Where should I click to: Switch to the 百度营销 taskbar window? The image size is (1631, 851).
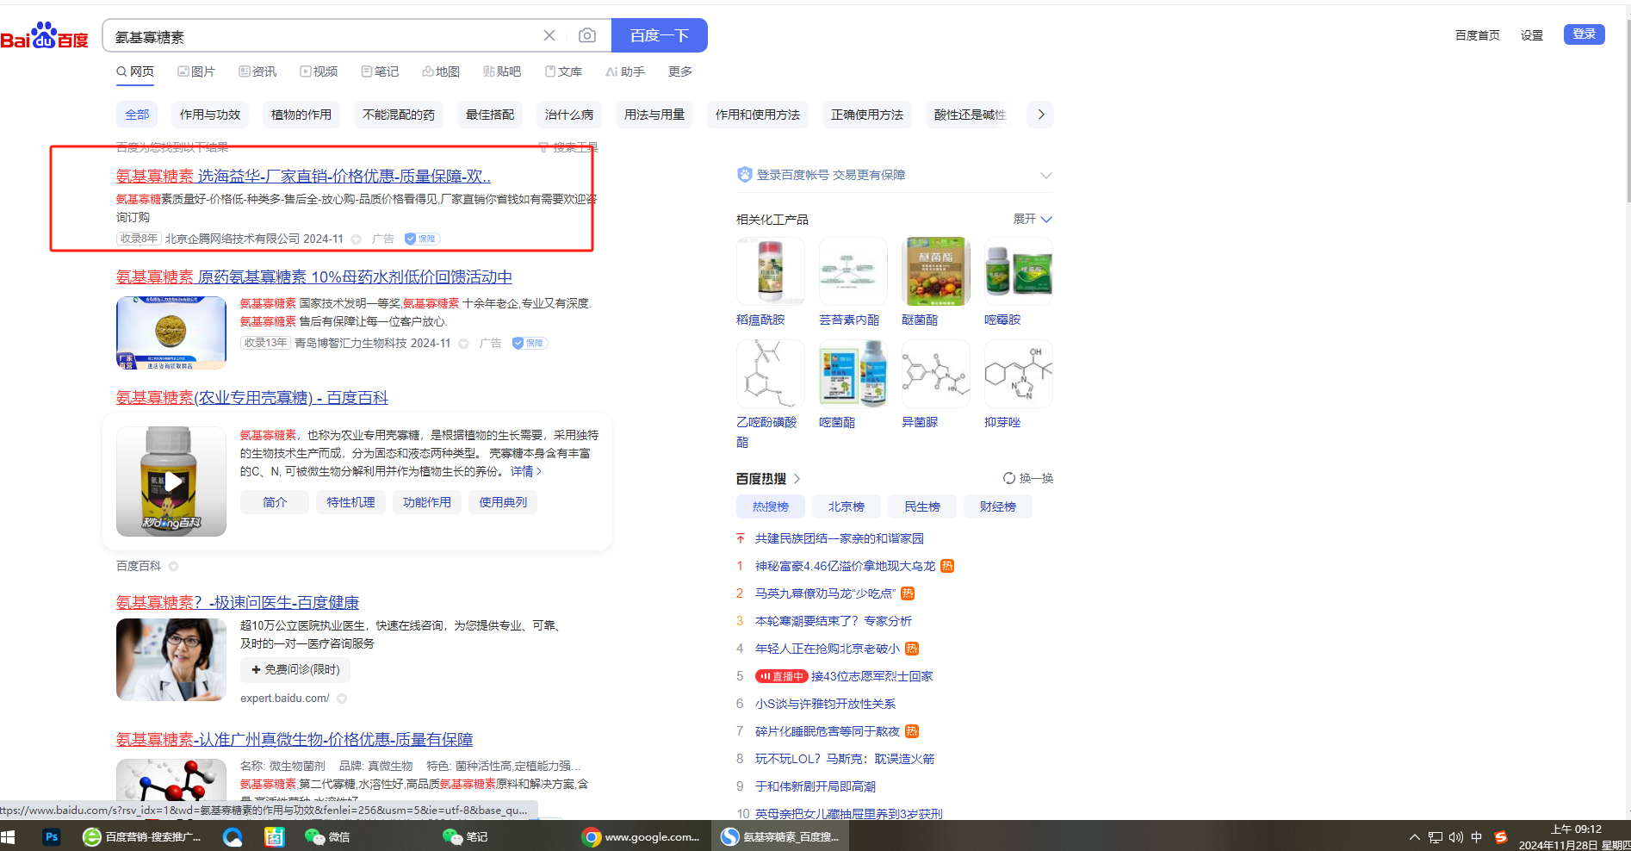[141, 836]
